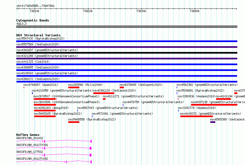
Task: Open the nsv4542382 variant label
Action: [207, 85]
